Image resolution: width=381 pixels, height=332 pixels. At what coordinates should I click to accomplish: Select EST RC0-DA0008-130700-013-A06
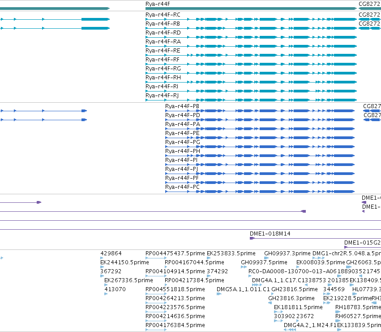pyautogui.click(x=292, y=271)
